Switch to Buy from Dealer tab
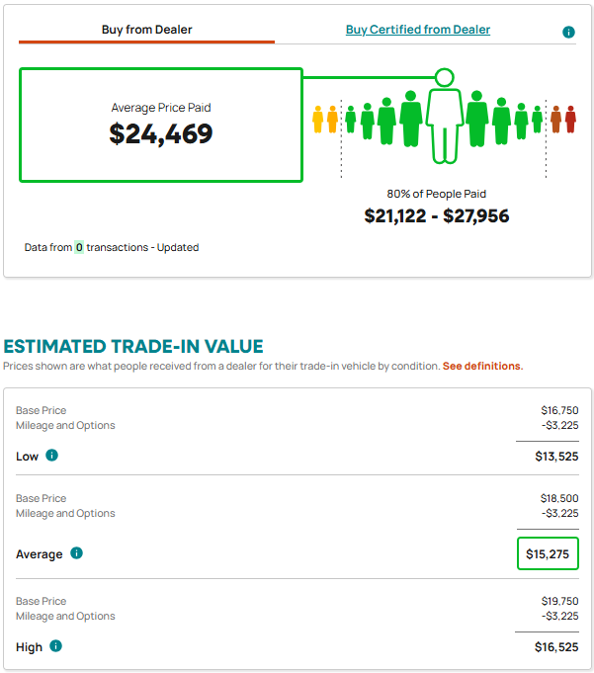The image size is (594, 673). click(x=147, y=30)
